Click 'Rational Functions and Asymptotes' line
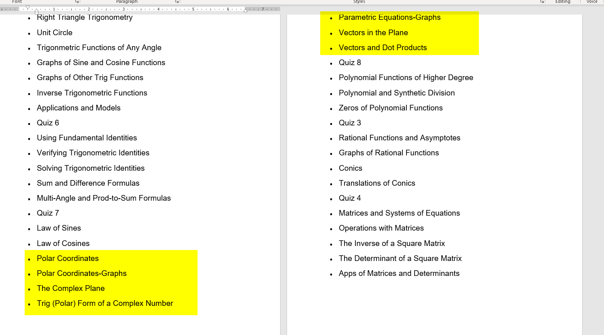Viewport: 604px width, 335px height. tap(400, 138)
